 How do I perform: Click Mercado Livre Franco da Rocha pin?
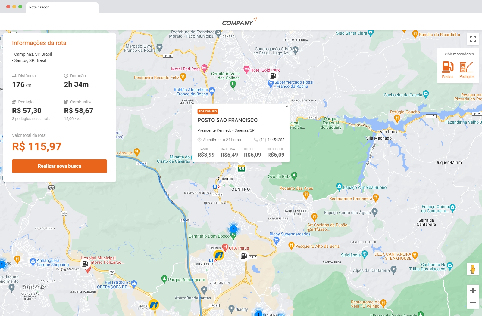(160, 47)
